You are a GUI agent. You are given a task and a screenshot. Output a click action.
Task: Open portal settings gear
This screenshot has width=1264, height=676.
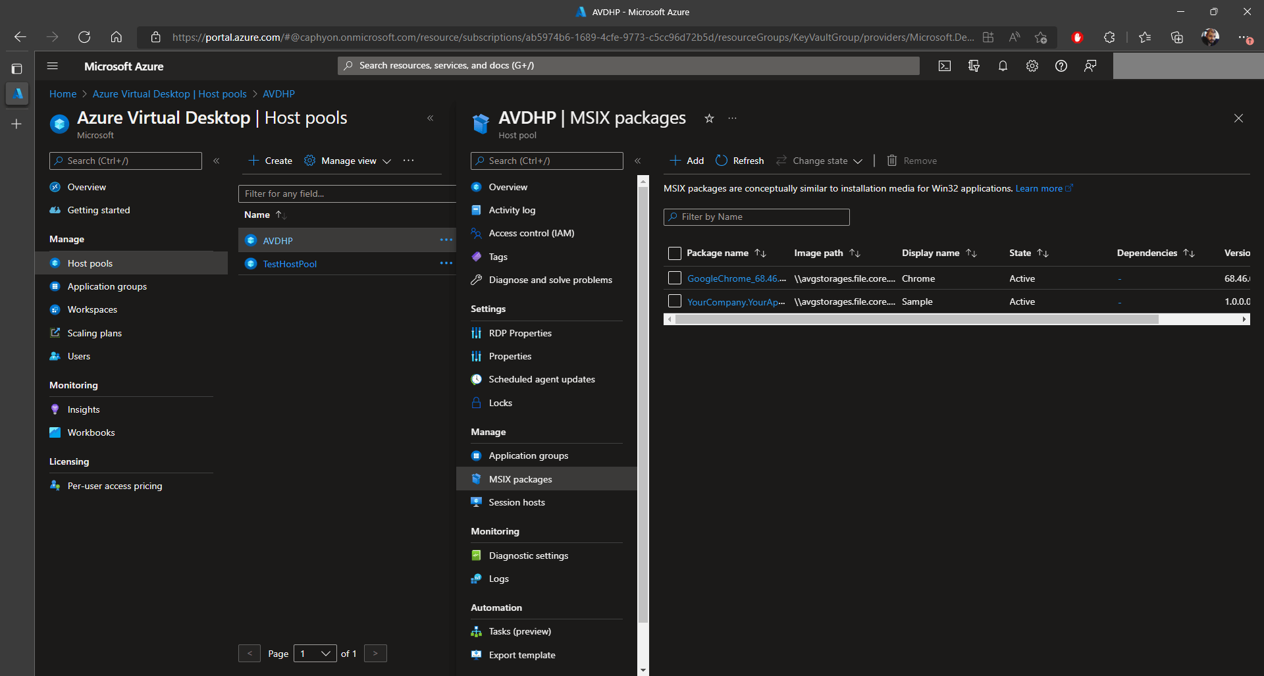pyautogui.click(x=1032, y=66)
